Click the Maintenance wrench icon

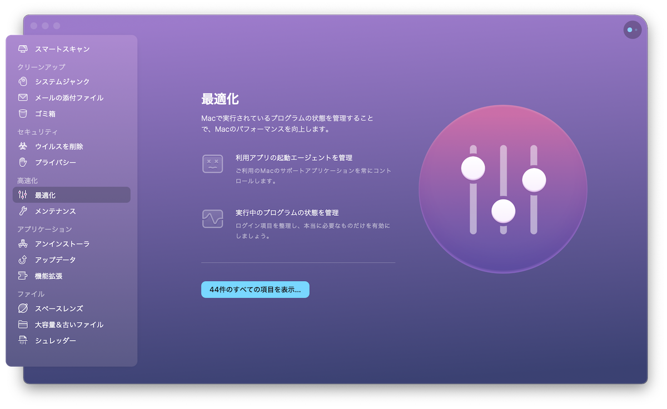tap(23, 211)
